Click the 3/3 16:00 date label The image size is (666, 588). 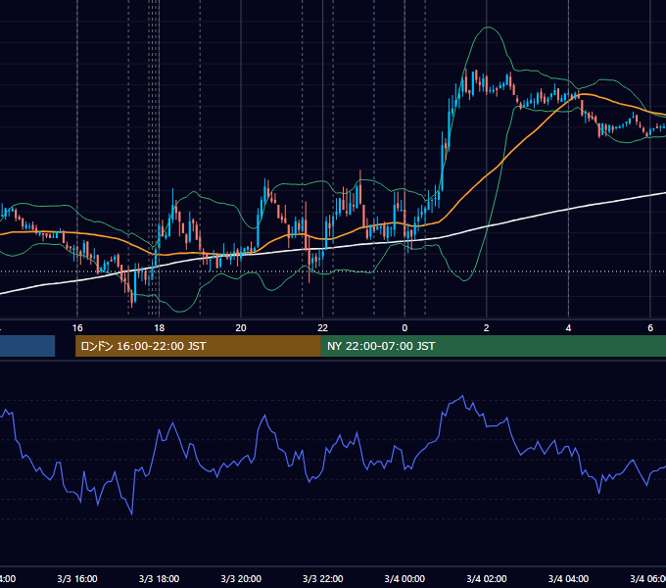[x=77, y=578]
